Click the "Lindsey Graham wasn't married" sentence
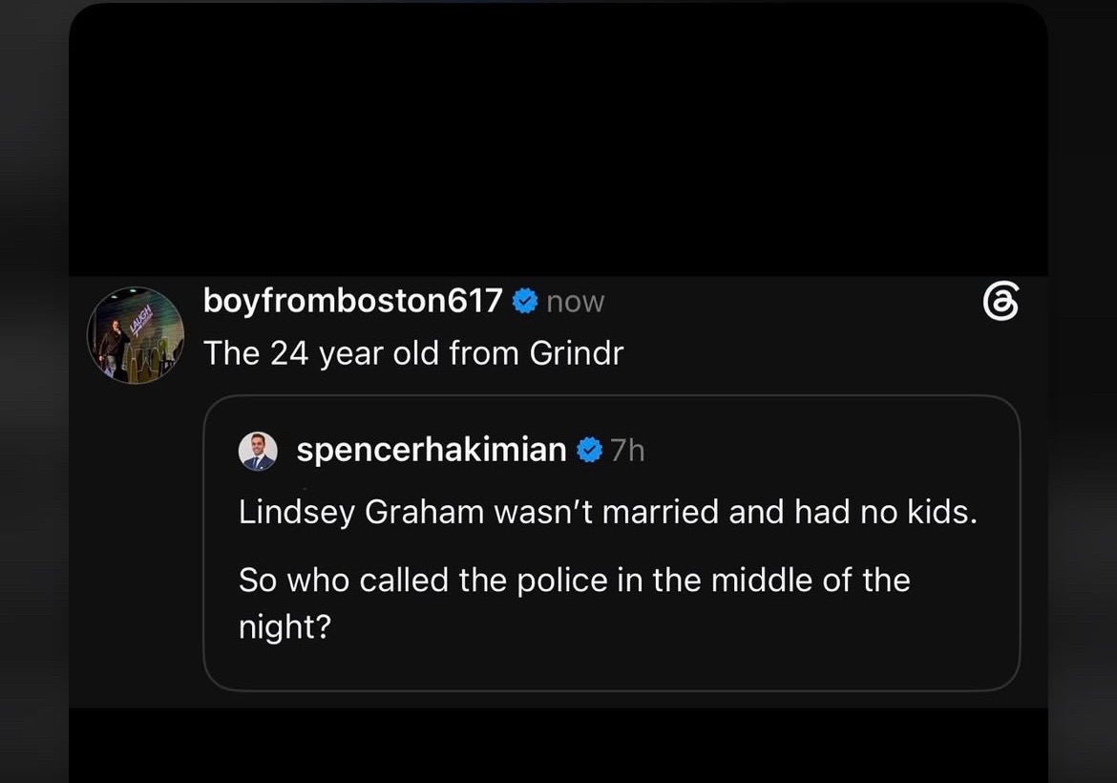 click(x=478, y=512)
